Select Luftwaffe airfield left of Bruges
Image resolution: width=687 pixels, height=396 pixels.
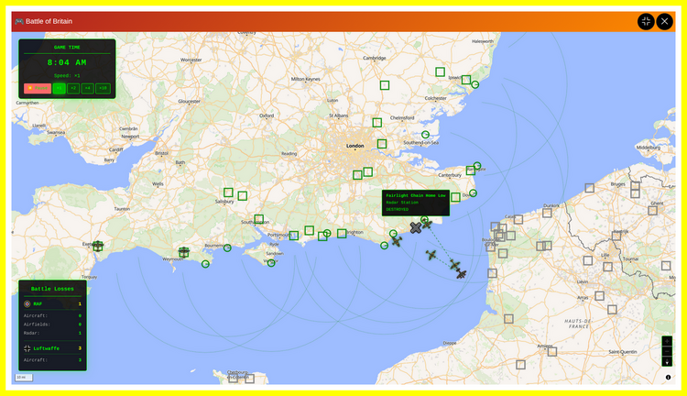(590, 188)
